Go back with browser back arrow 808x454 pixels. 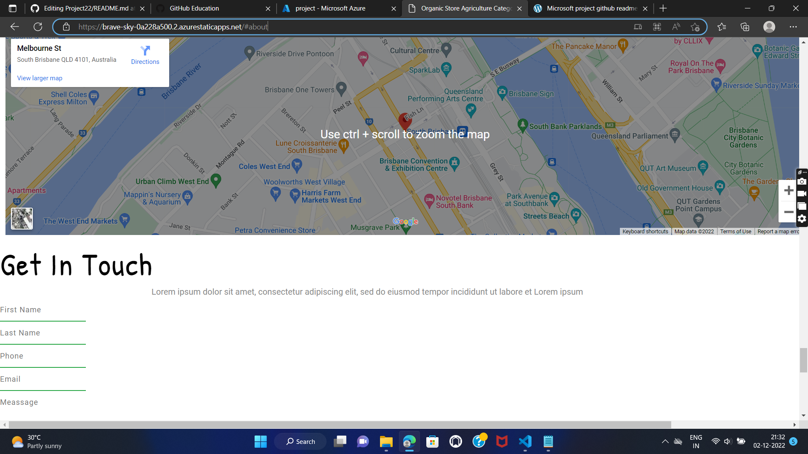point(15,27)
